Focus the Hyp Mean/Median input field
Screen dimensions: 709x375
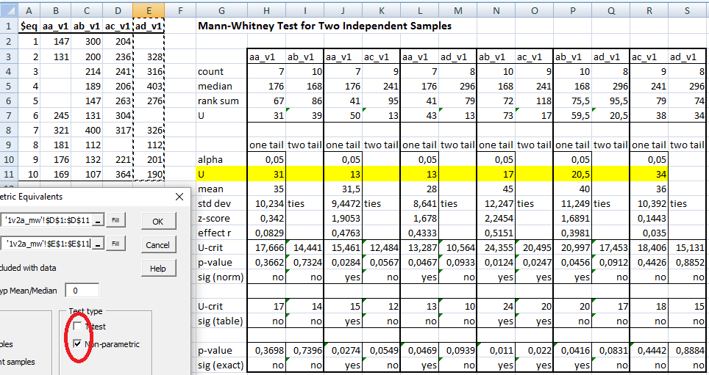click(x=82, y=291)
